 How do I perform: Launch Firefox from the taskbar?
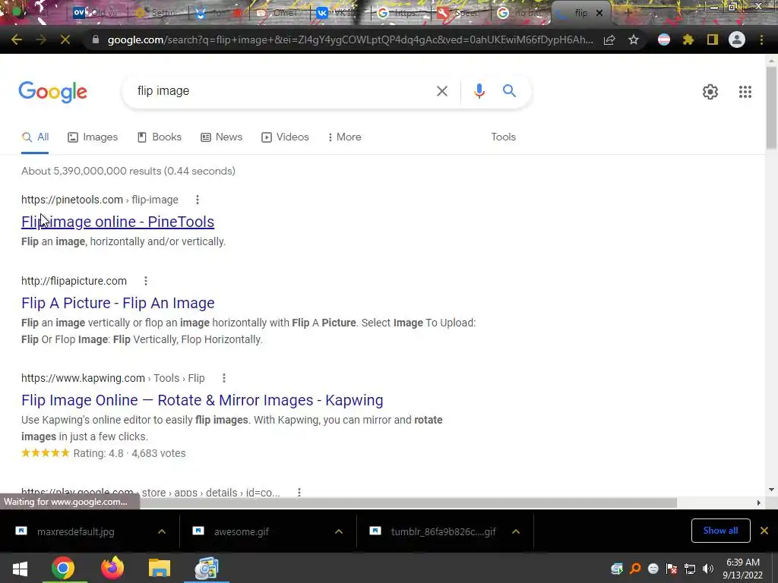tap(112, 568)
